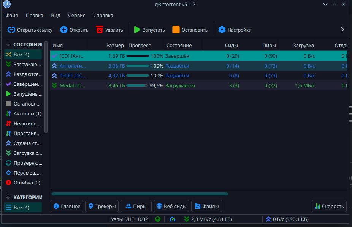Image resolution: width=352 pixels, height=227 pixels.
Task: Filter by seeding torrents 'Раздаются'
Action: (x=23, y=74)
